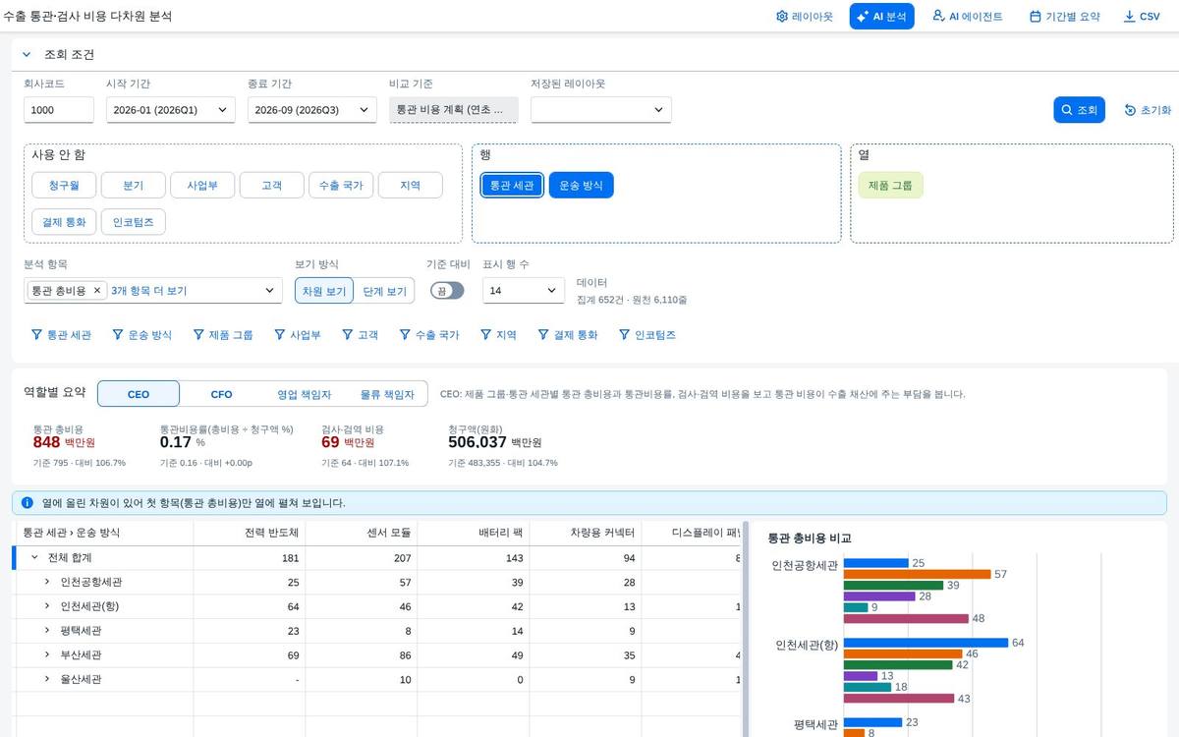Image resolution: width=1179 pixels, height=737 pixels.
Task: Open the 시작 기간 dropdown
Action: pos(171,110)
